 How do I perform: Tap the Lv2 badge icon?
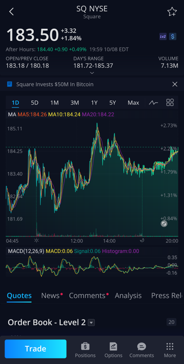click(x=163, y=37)
